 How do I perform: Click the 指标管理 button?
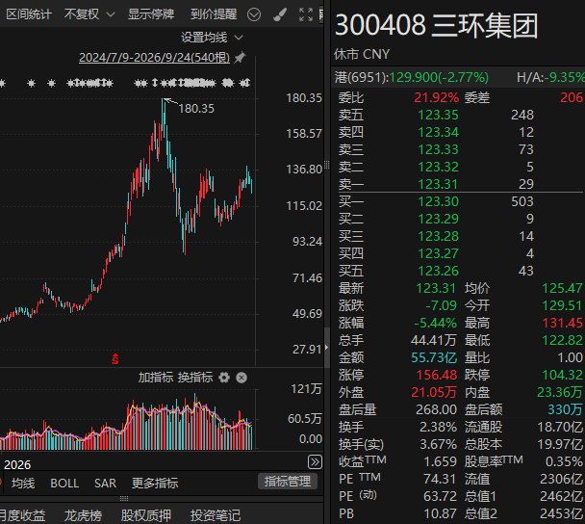(288, 482)
